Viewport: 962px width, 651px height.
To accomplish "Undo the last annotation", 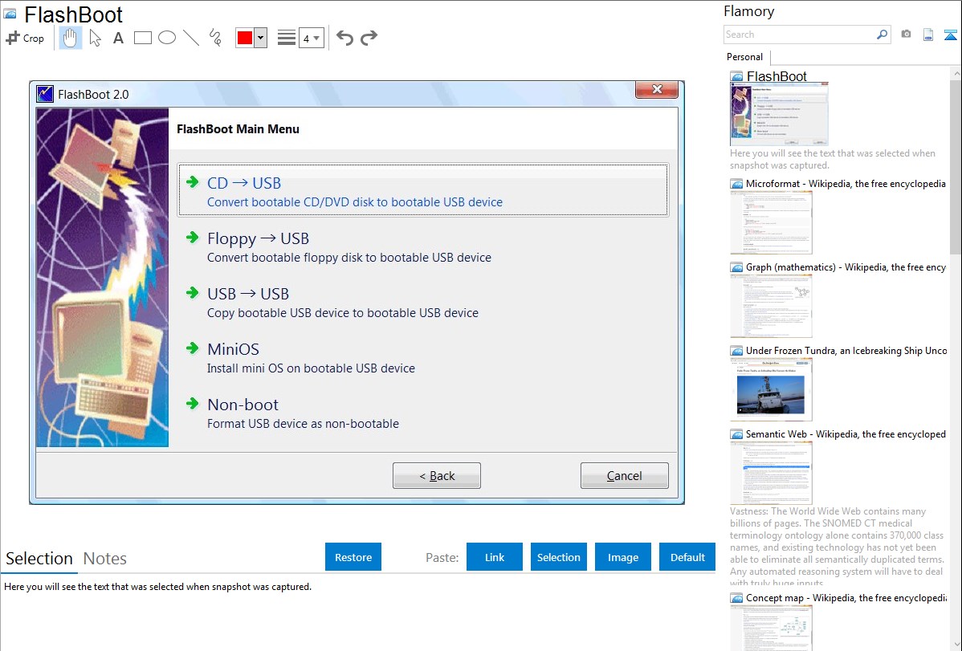I will click(344, 38).
